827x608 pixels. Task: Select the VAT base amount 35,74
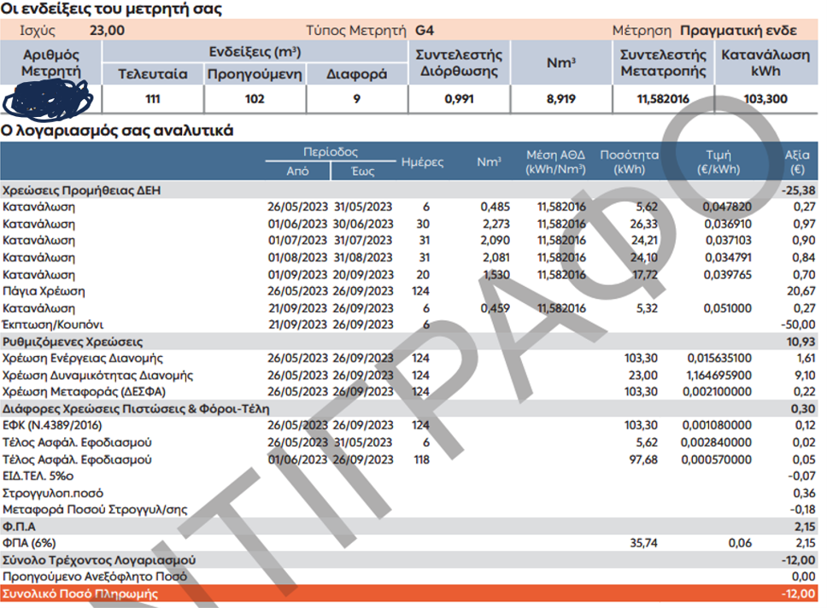click(643, 542)
